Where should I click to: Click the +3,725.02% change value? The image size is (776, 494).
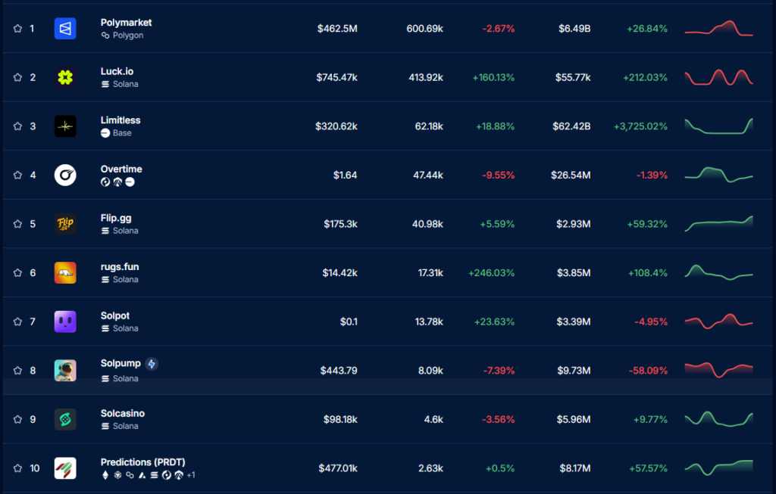(640, 126)
